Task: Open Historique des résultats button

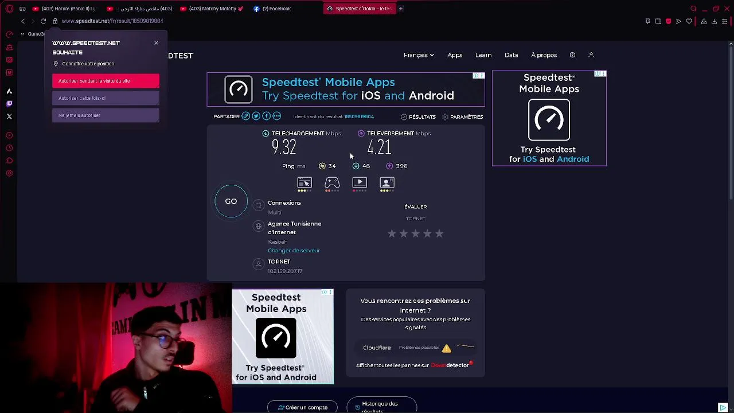Action: tap(381, 406)
